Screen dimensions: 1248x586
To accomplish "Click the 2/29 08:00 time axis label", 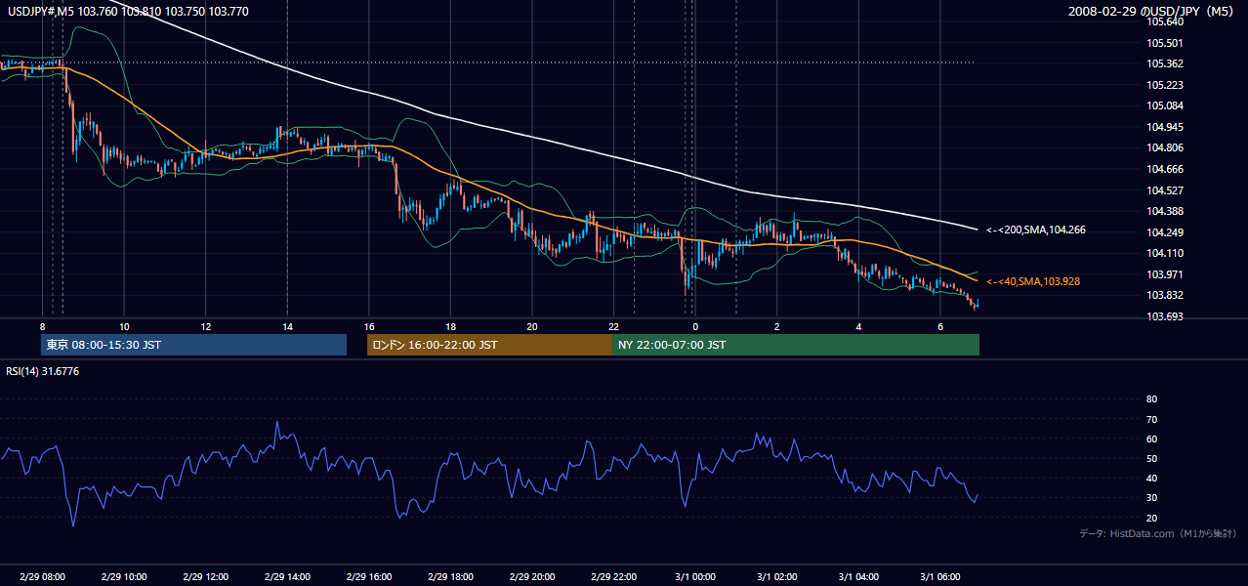I will tap(42, 577).
